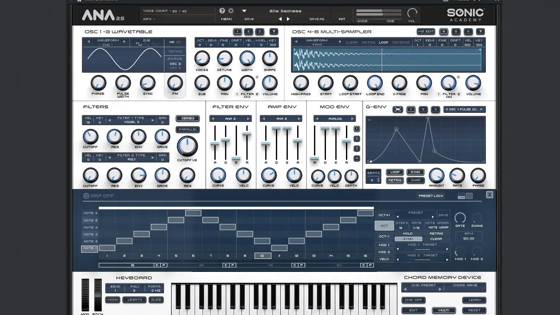Open Amp Env ANA 2 type selector
Viewport: 560px width, 315px height.
281,119
